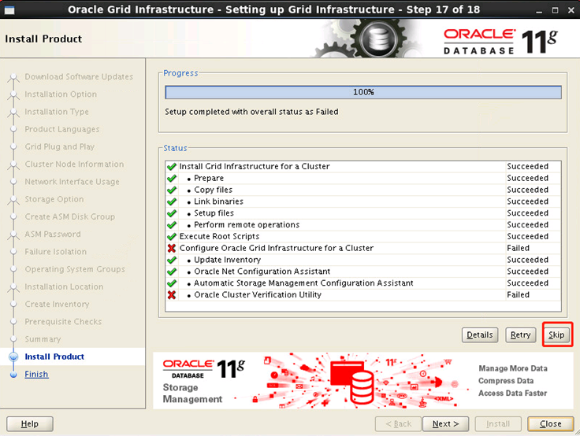Click red X icon beside Oracle Cluster Verification Utility
580x436 pixels.
[x=172, y=295]
